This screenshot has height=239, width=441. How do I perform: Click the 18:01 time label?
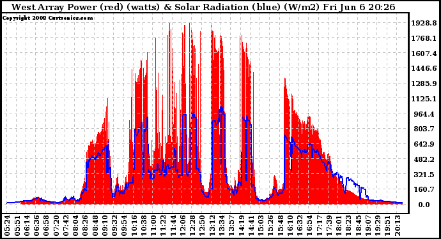coord(338,226)
